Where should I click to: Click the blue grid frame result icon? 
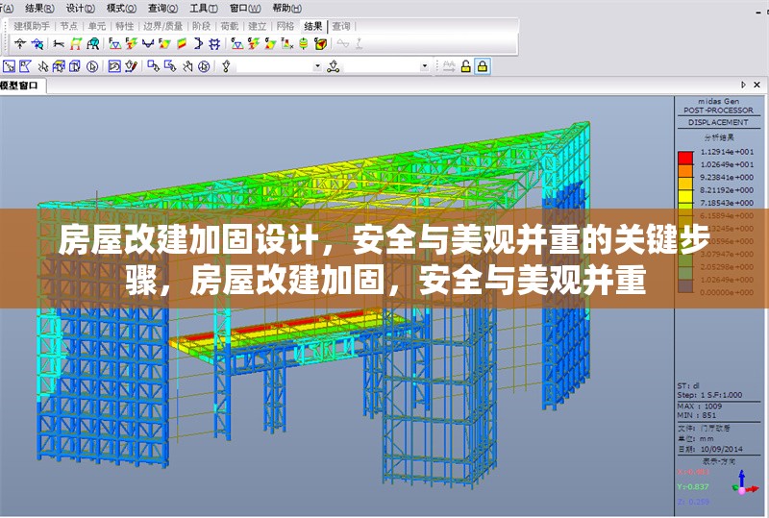[x=214, y=43]
